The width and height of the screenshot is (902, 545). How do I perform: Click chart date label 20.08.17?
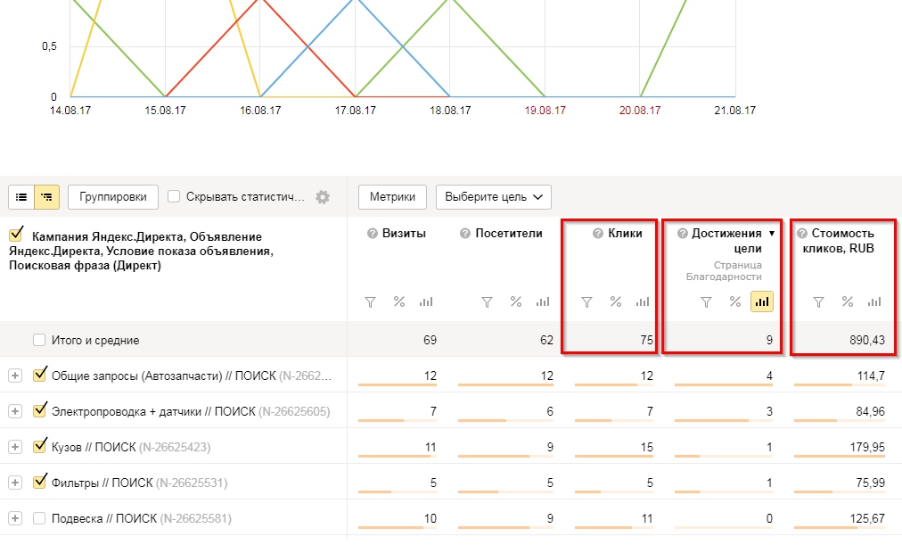[640, 111]
